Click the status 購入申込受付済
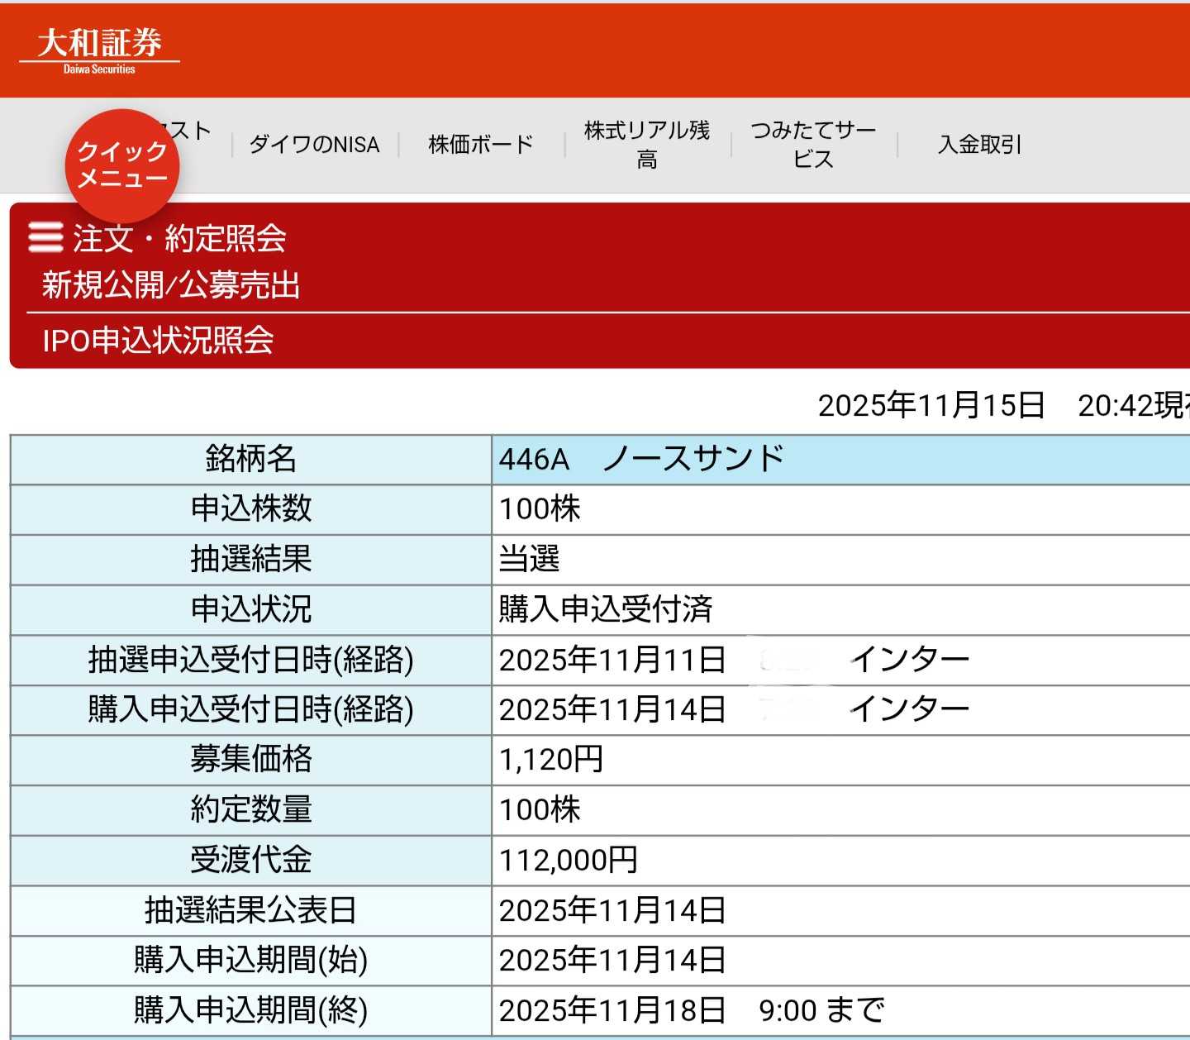Viewport: 1190px width, 1040px height. tap(606, 609)
